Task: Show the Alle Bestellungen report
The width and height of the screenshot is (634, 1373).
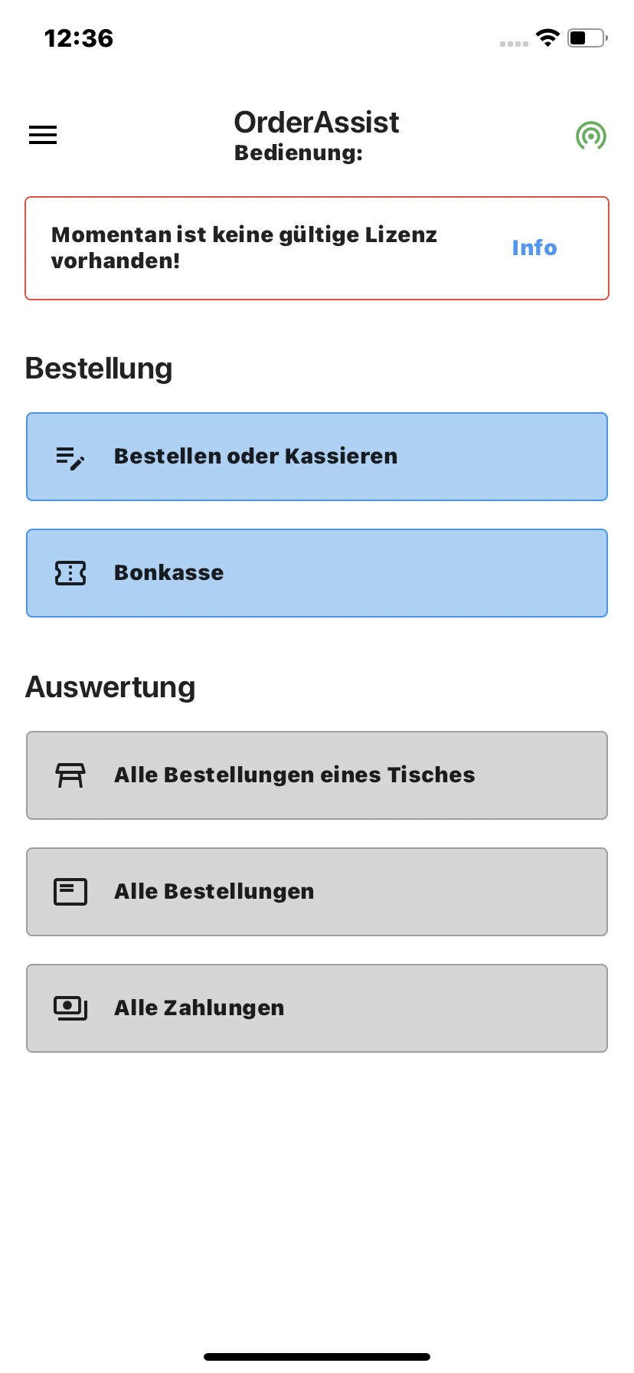Action: coord(317,892)
